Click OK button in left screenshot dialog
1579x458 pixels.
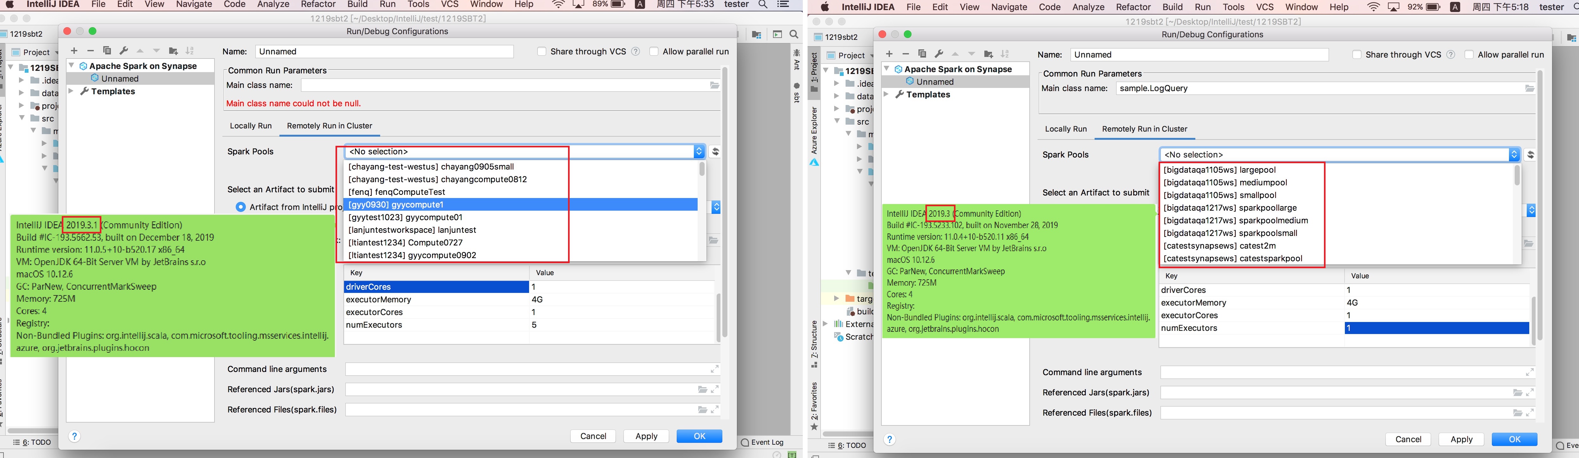(700, 436)
